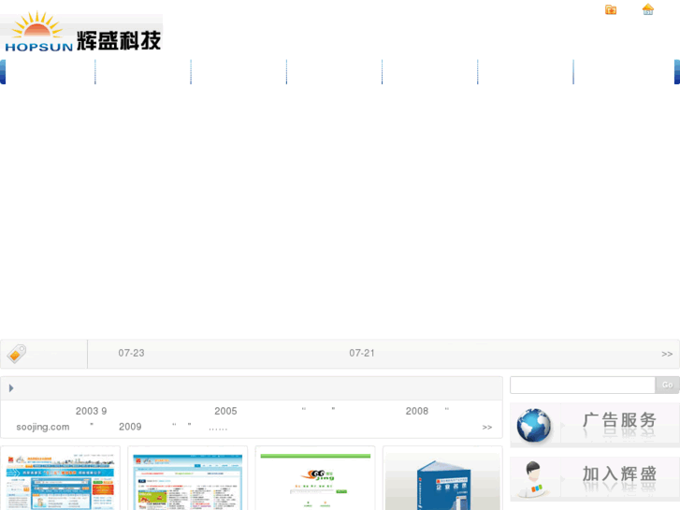Image resolution: width=680 pixels, height=510 pixels.
Task: Click the person icon on 加入辉盛 banner
Action: pyautogui.click(x=533, y=479)
